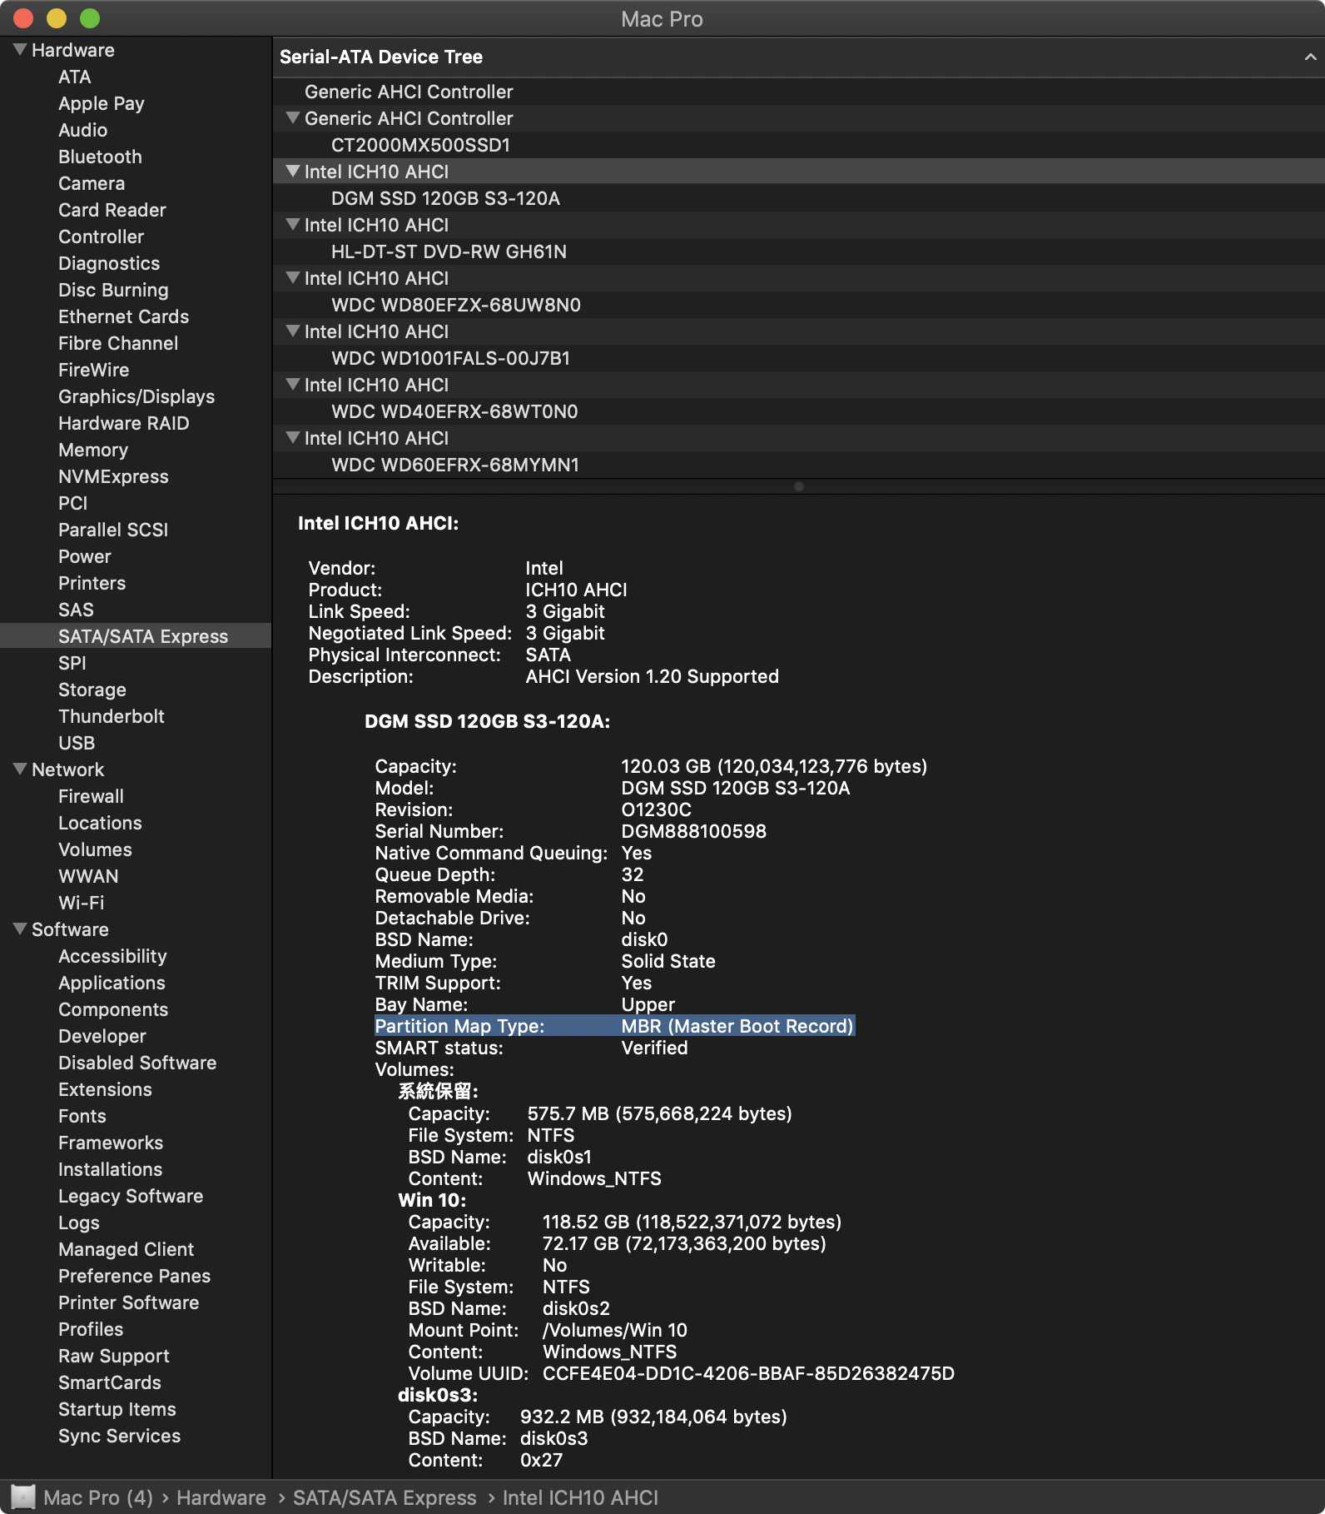Open Logs in the sidebar
1325x1514 pixels.
point(136,1223)
